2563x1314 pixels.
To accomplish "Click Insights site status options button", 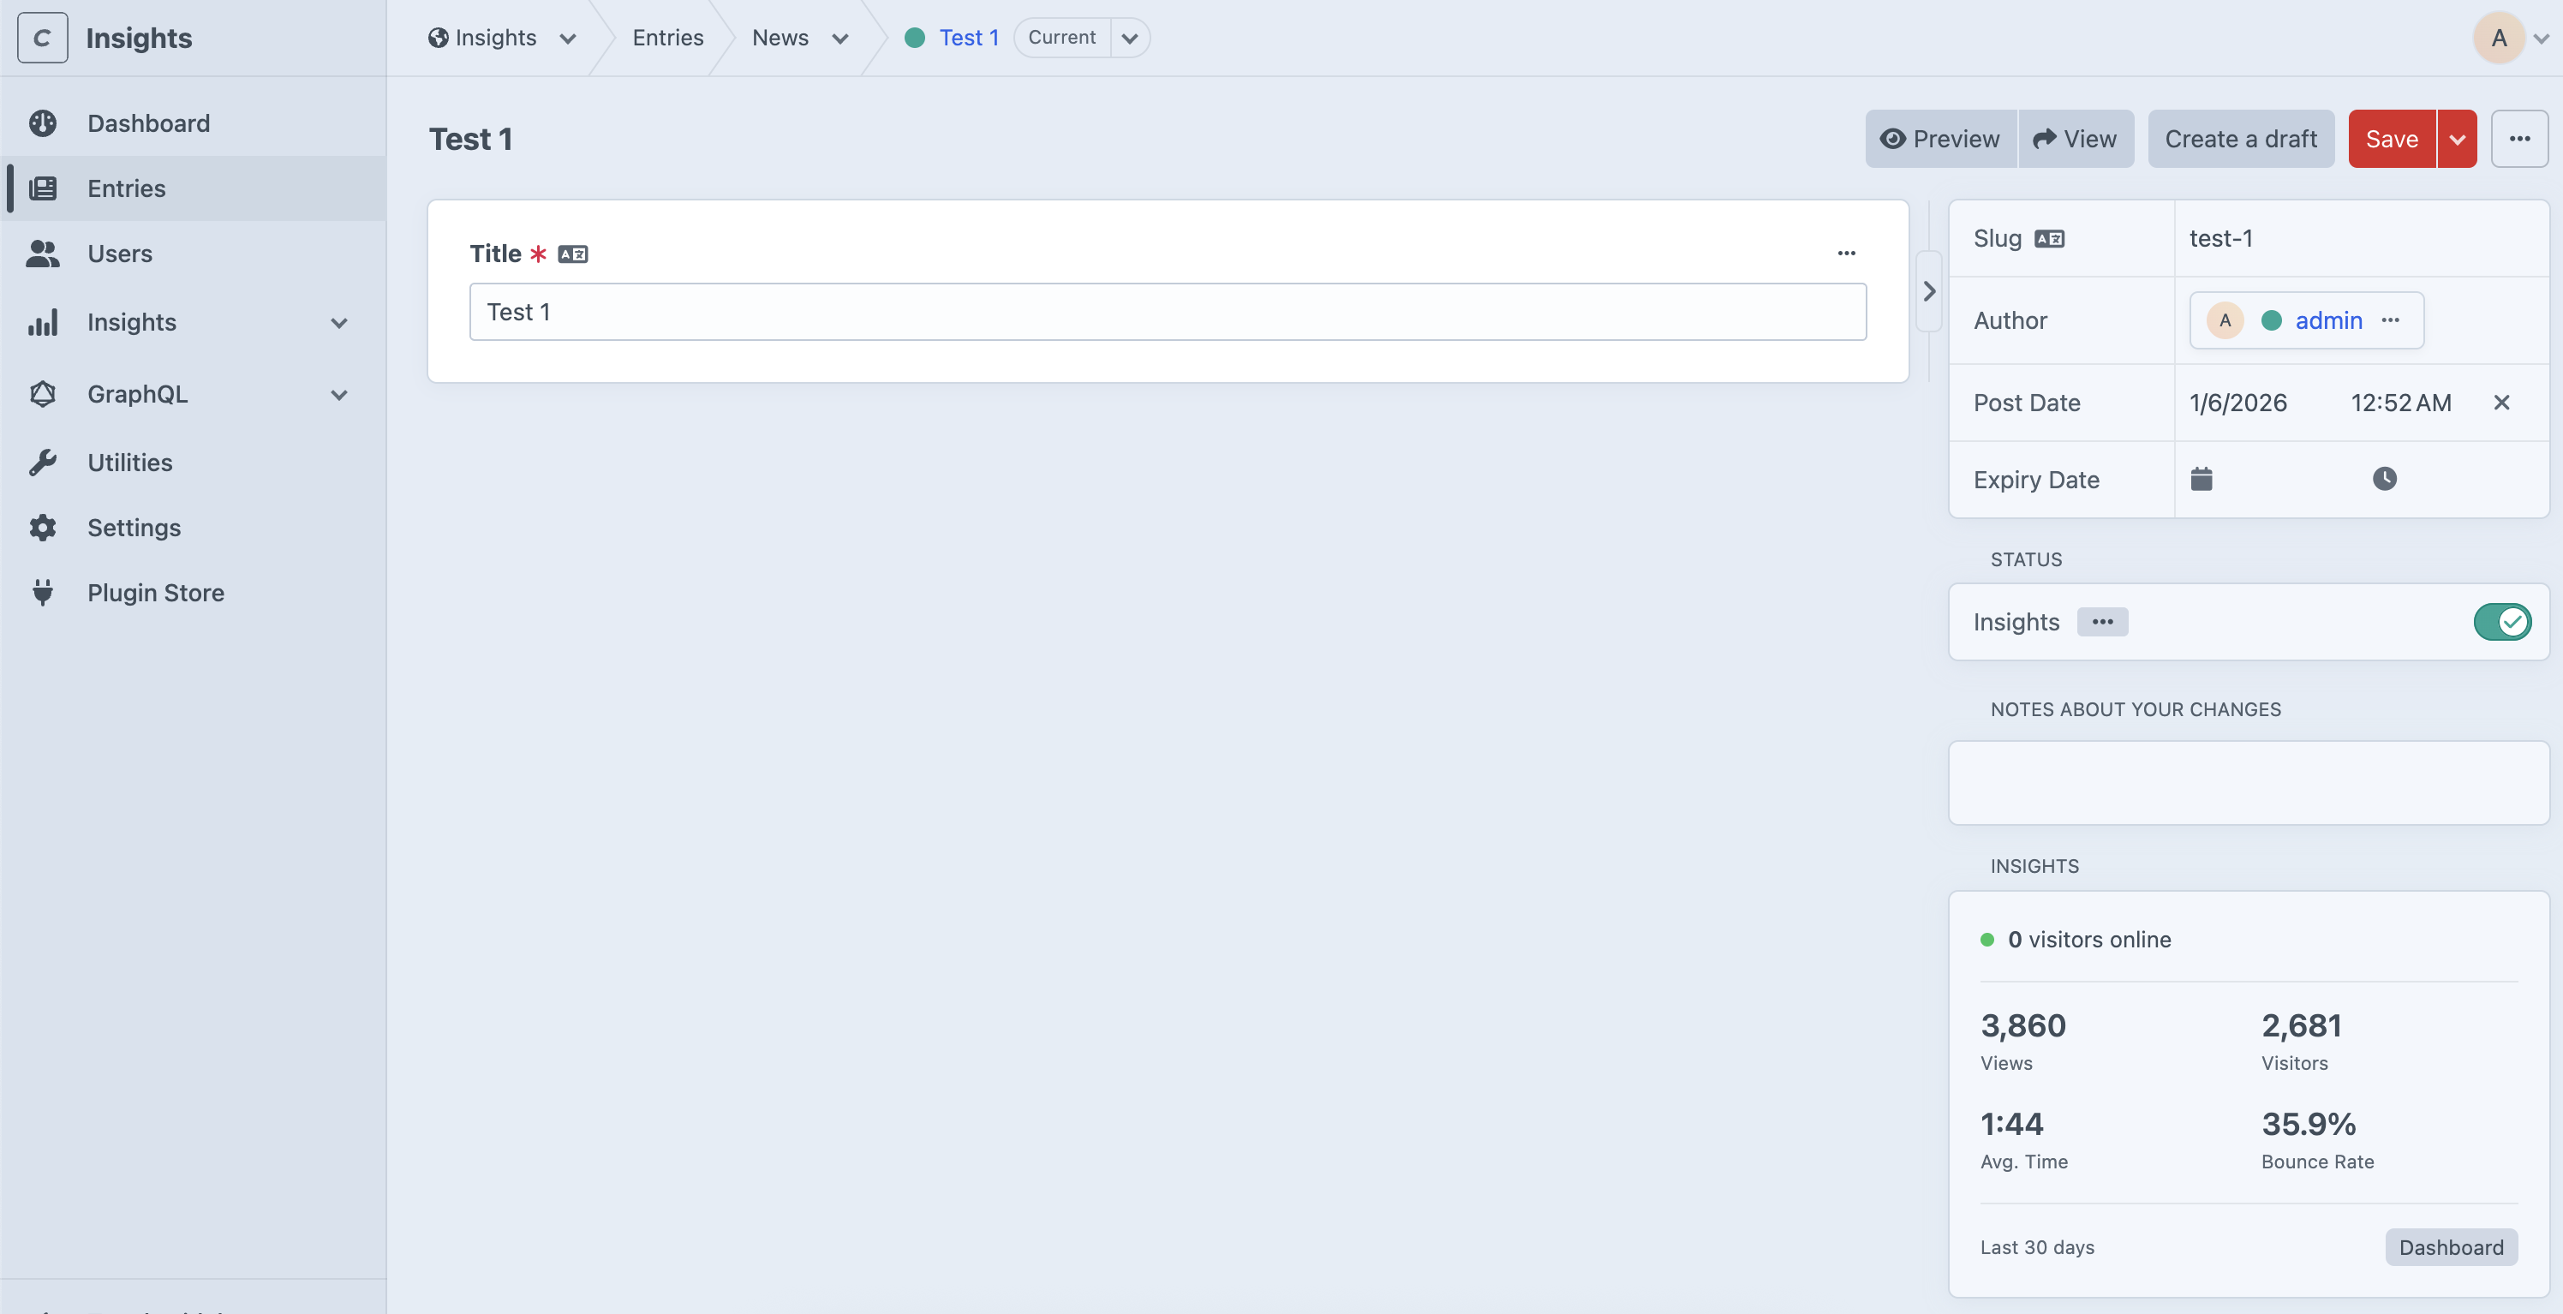I will (x=2101, y=622).
